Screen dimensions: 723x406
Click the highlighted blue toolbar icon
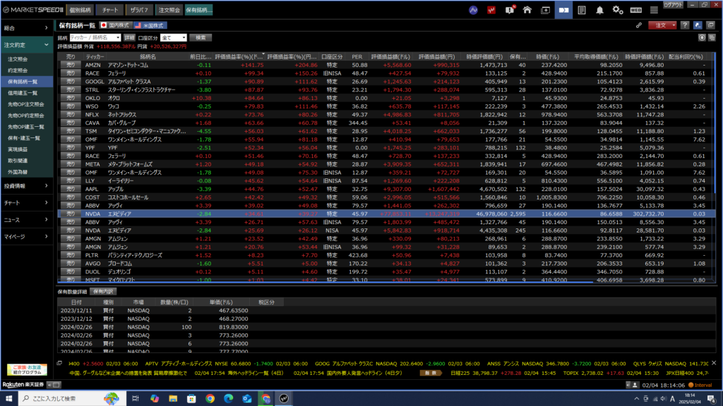(x=563, y=10)
